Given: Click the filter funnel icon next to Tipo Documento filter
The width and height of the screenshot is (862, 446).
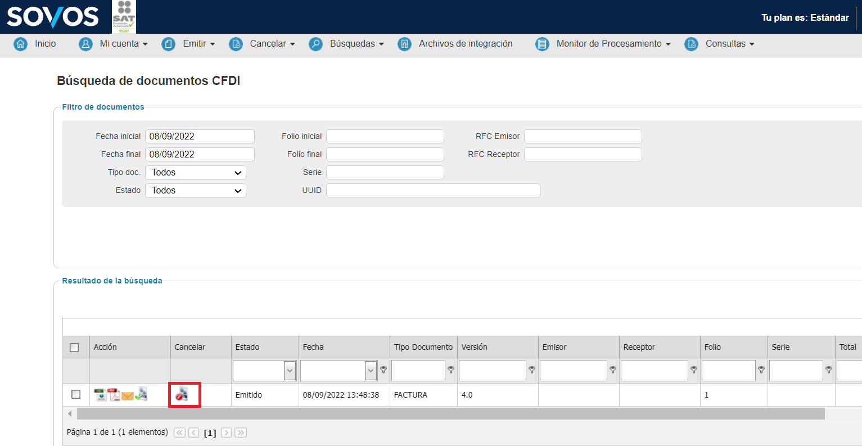Looking at the screenshot, I should (451, 370).
